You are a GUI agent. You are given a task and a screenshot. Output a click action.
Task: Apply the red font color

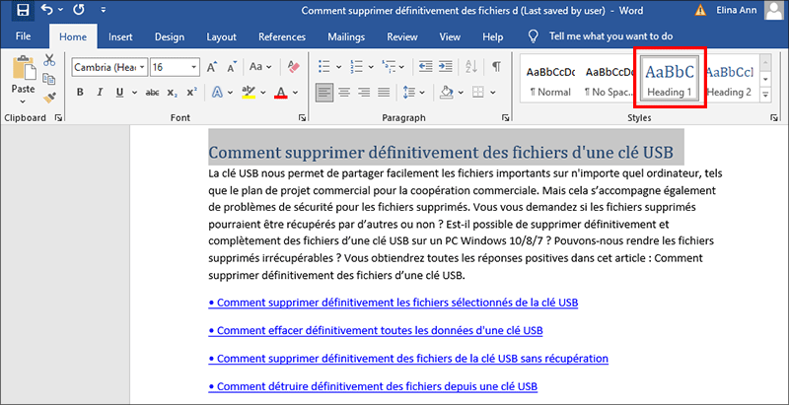pyautogui.click(x=281, y=93)
